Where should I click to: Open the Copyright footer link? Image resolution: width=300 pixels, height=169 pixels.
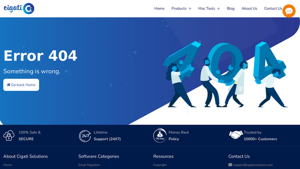pyautogui.click(x=160, y=165)
